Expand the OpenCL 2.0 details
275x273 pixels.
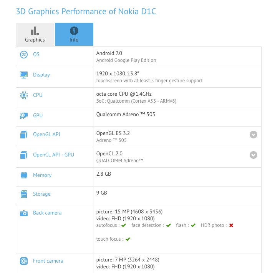point(253,155)
